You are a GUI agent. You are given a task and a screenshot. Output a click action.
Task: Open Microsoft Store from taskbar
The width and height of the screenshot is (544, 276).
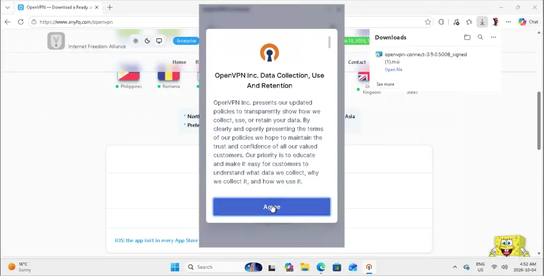(x=336, y=267)
